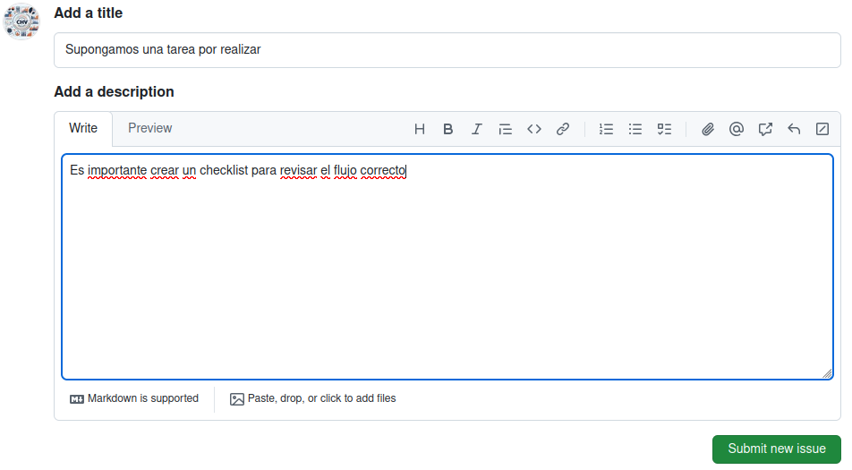This screenshot has height=470, width=852.
Task: Insert a task list checklist
Action: (x=664, y=129)
